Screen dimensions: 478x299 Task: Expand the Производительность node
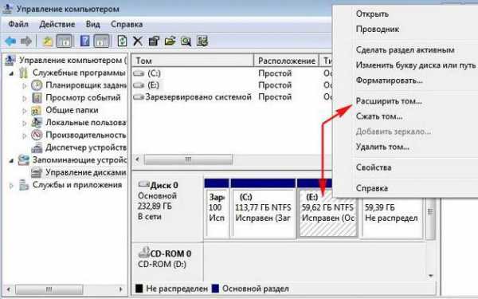[25, 136]
